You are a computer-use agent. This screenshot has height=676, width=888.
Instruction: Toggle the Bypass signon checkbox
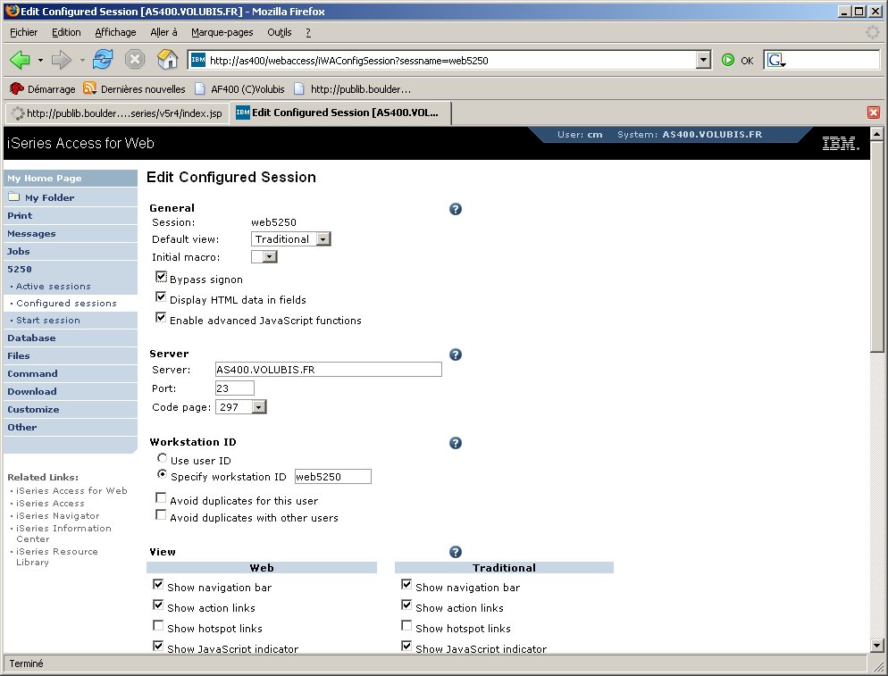pos(161,277)
